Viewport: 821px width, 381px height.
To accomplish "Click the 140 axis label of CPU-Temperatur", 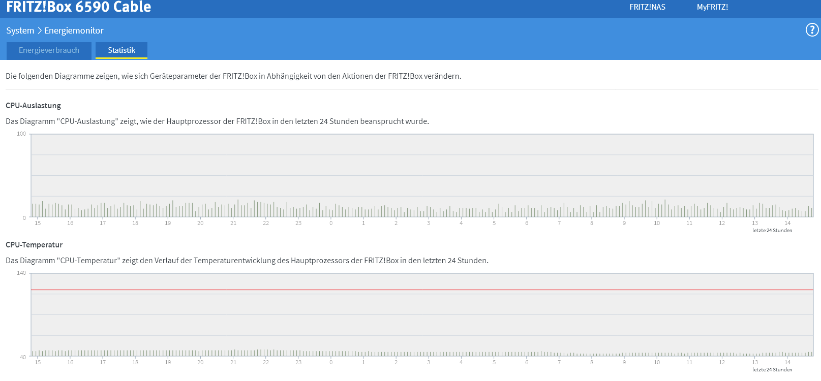I will (x=21, y=273).
